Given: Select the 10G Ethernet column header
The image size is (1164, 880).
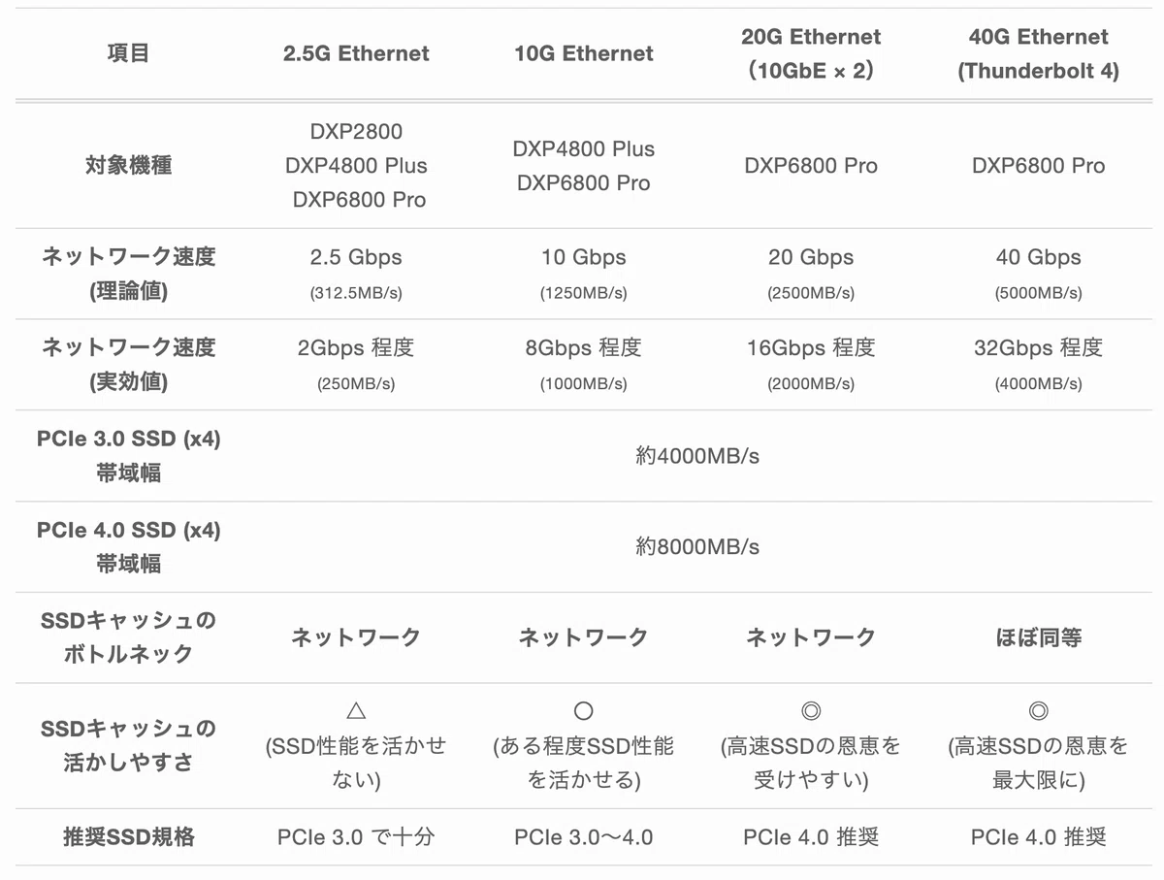Looking at the screenshot, I should coord(583,53).
